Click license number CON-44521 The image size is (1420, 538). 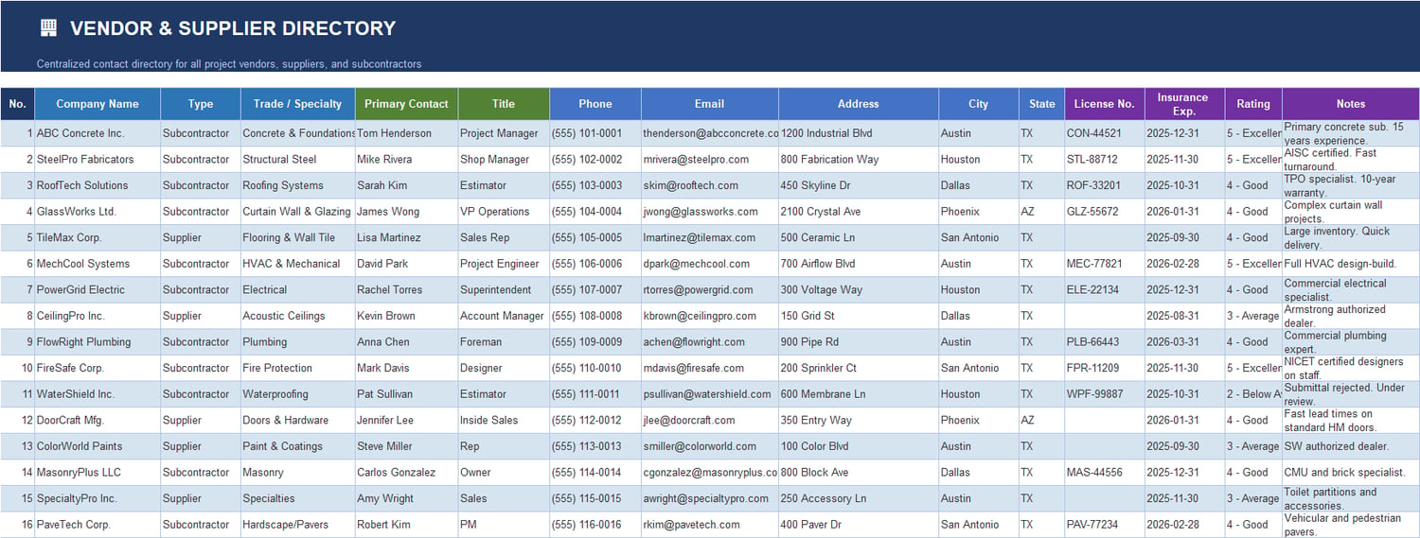coord(1104,133)
